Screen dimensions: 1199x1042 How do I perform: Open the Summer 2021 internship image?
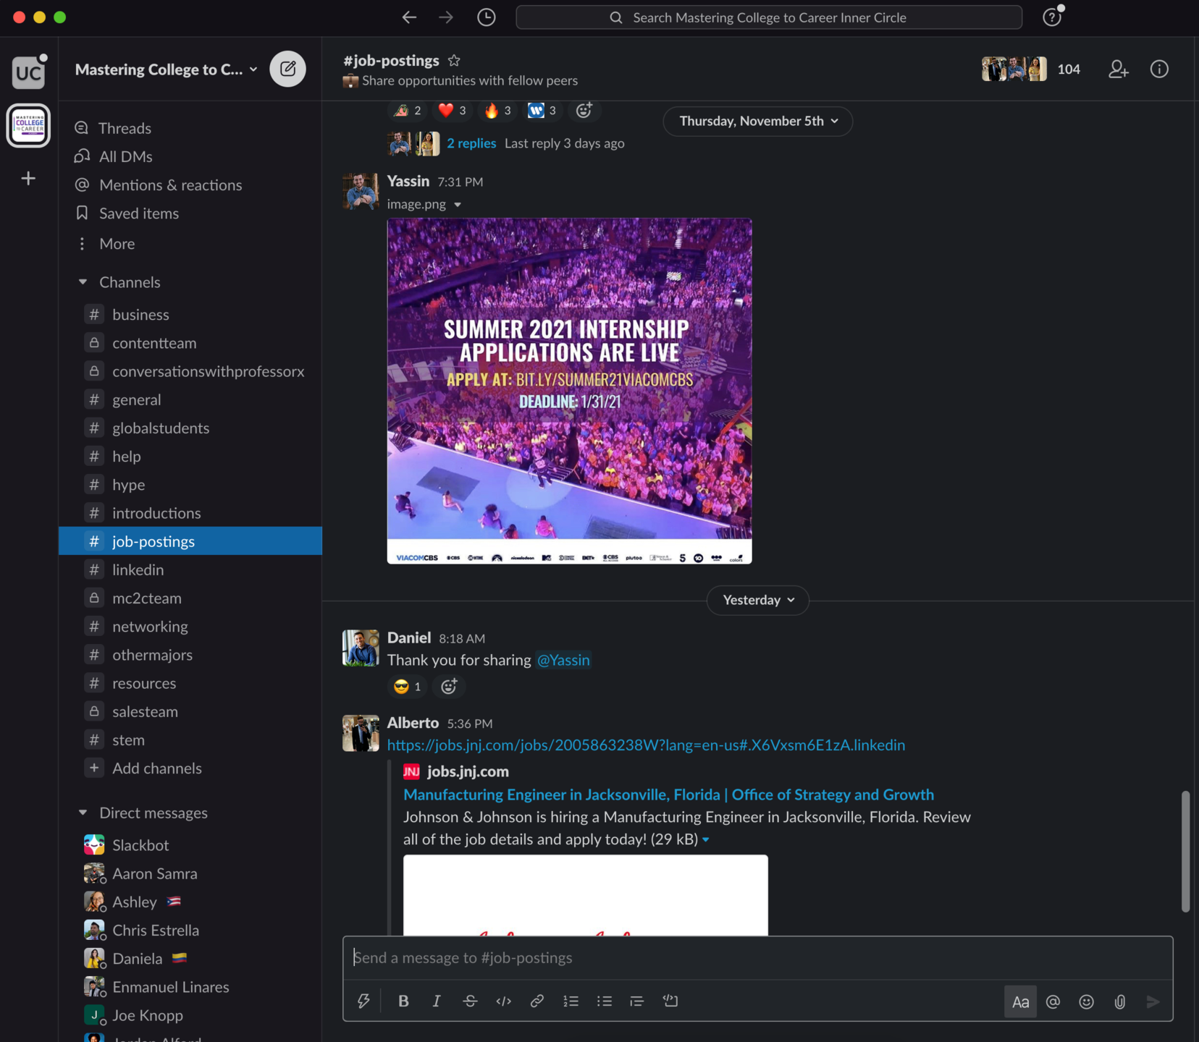pyautogui.click(x=569, y=391)
